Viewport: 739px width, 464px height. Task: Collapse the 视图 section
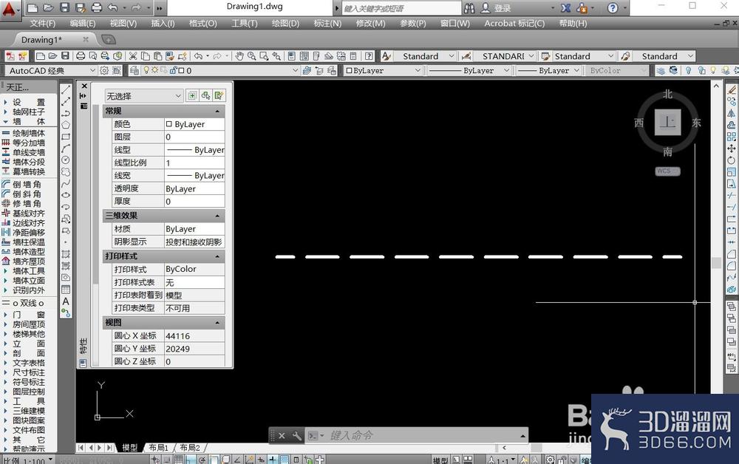(217, 323)
